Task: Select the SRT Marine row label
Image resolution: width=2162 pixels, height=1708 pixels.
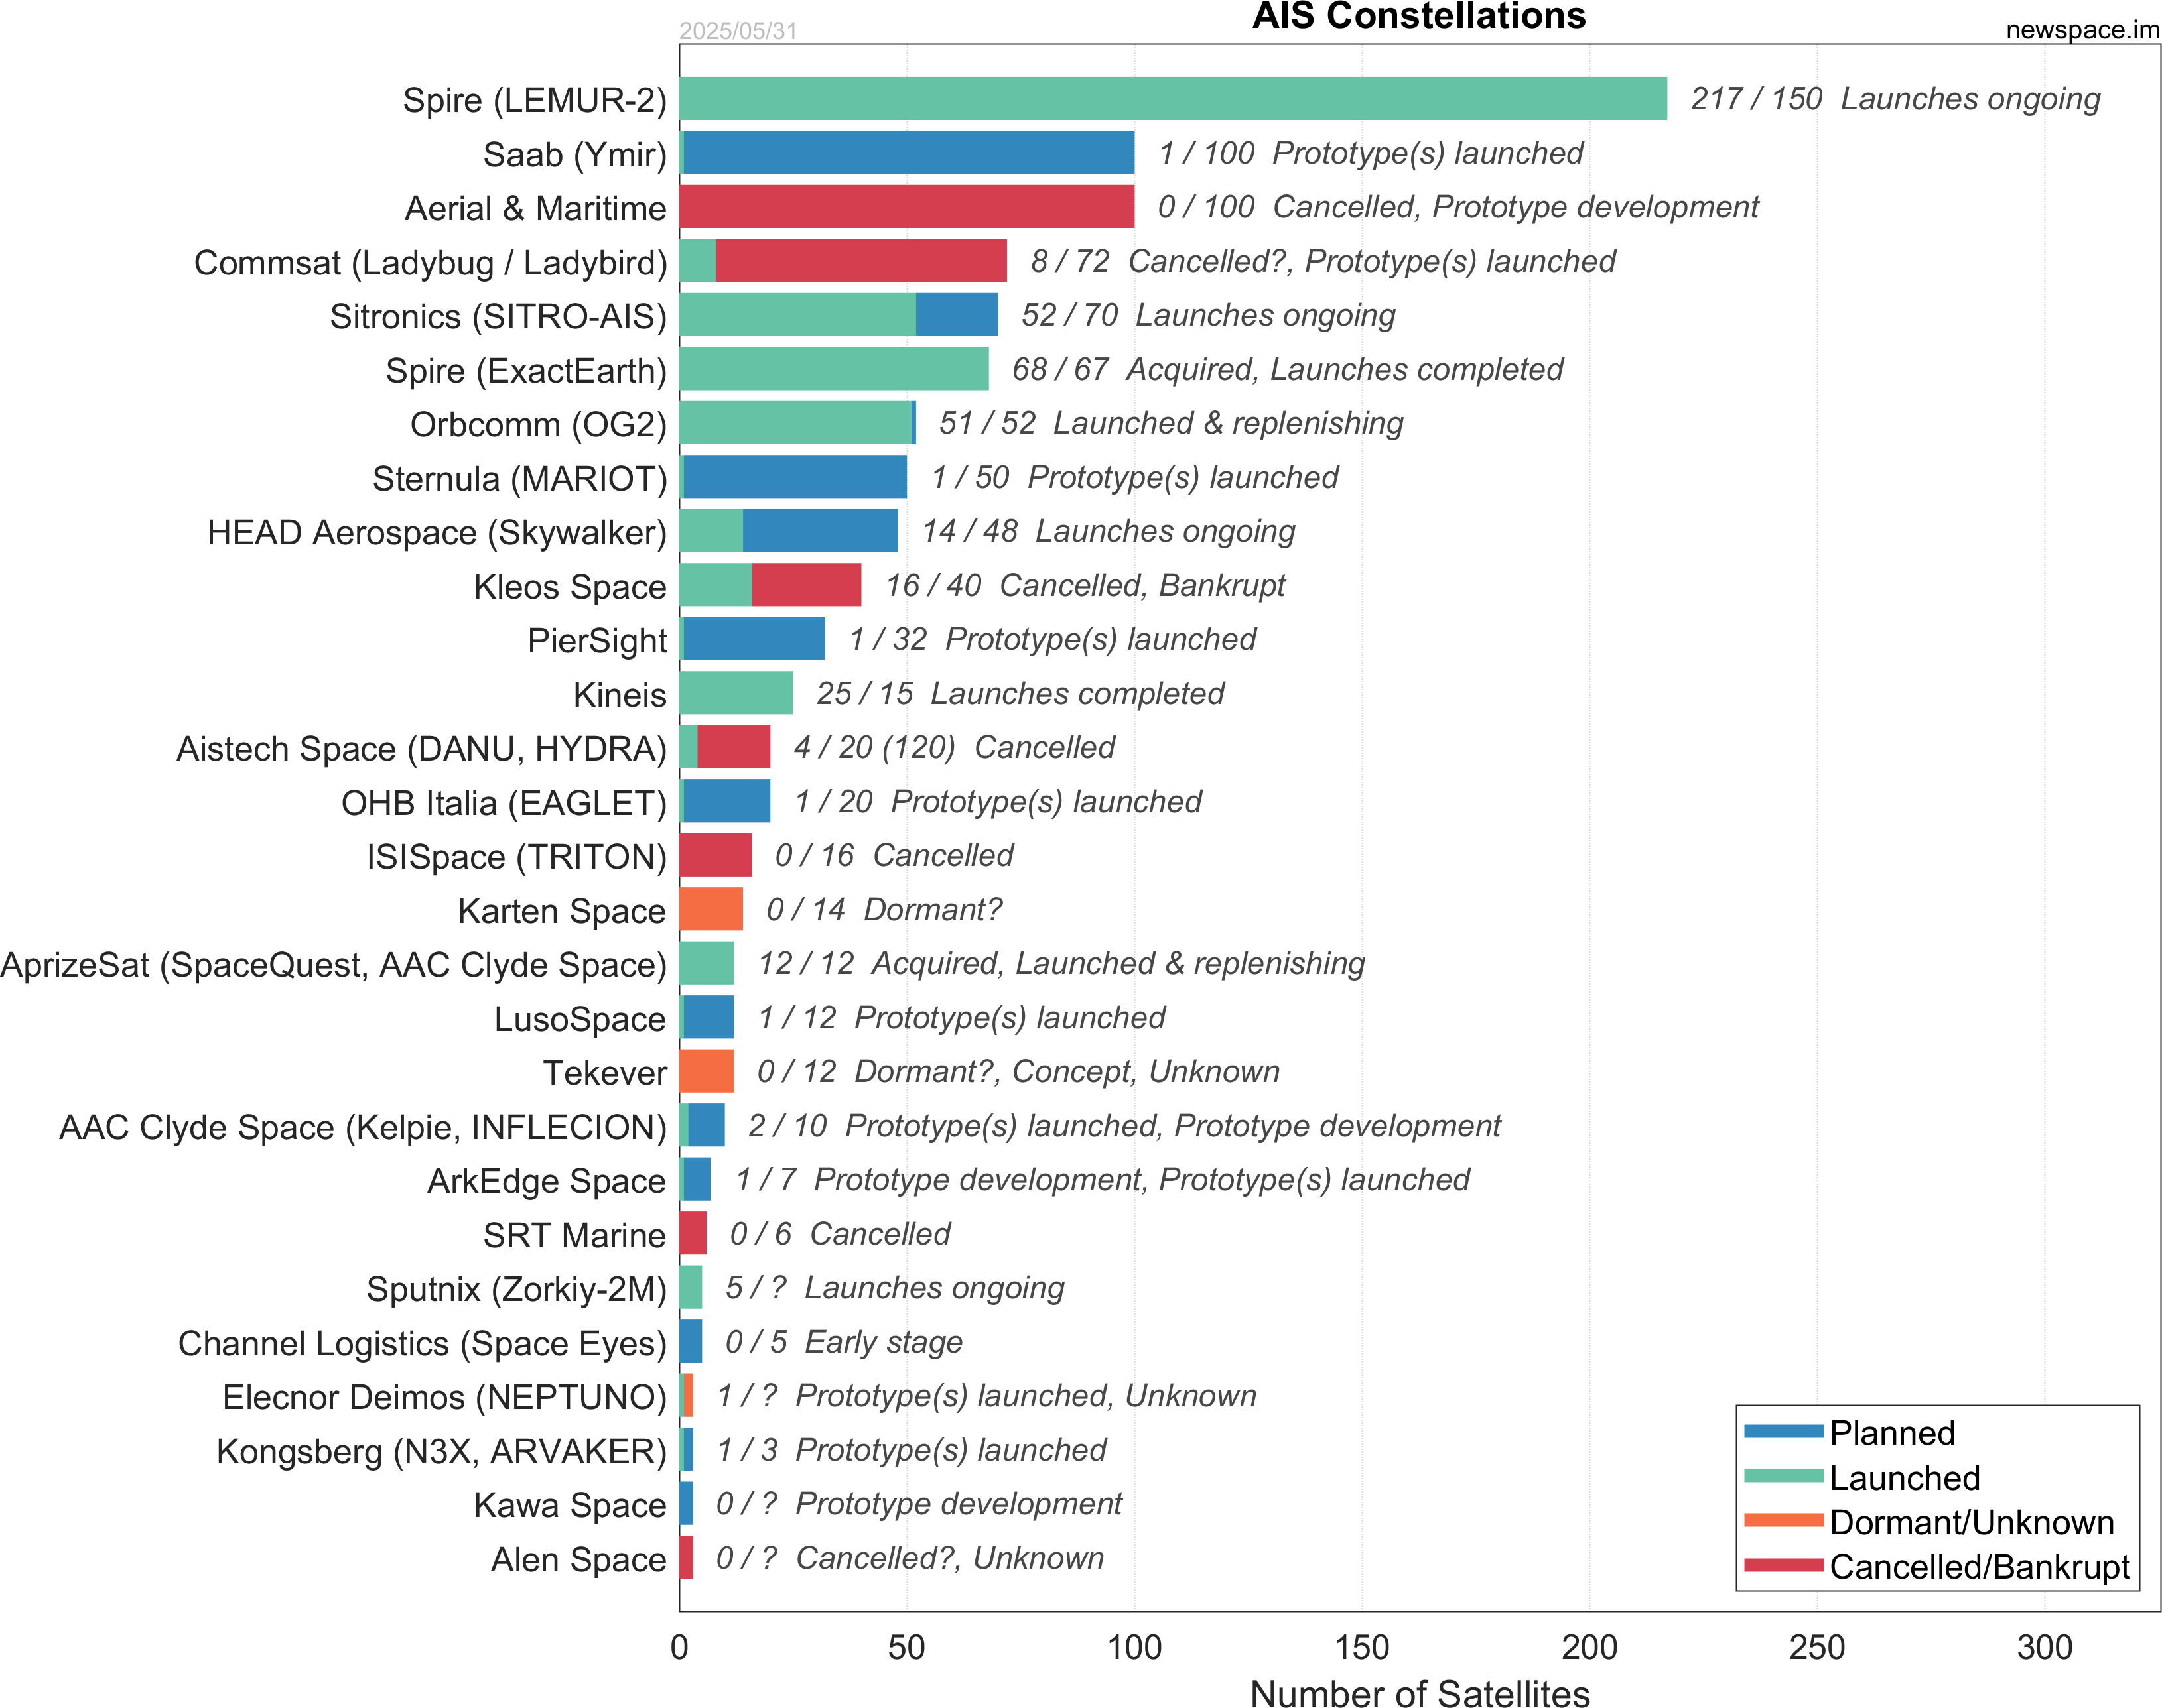Action: tap(574, 1234)
